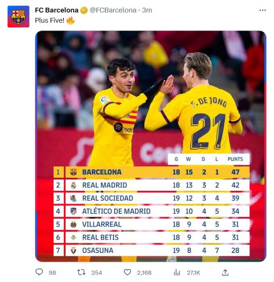Viewport: 274px width, 282px height.
Task: Click the Osasuna crest in table
Action: click(73, 250)
